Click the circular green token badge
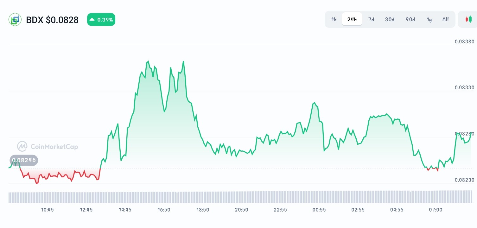This screenshot has height=228, width=477. [x=15, y=19]
